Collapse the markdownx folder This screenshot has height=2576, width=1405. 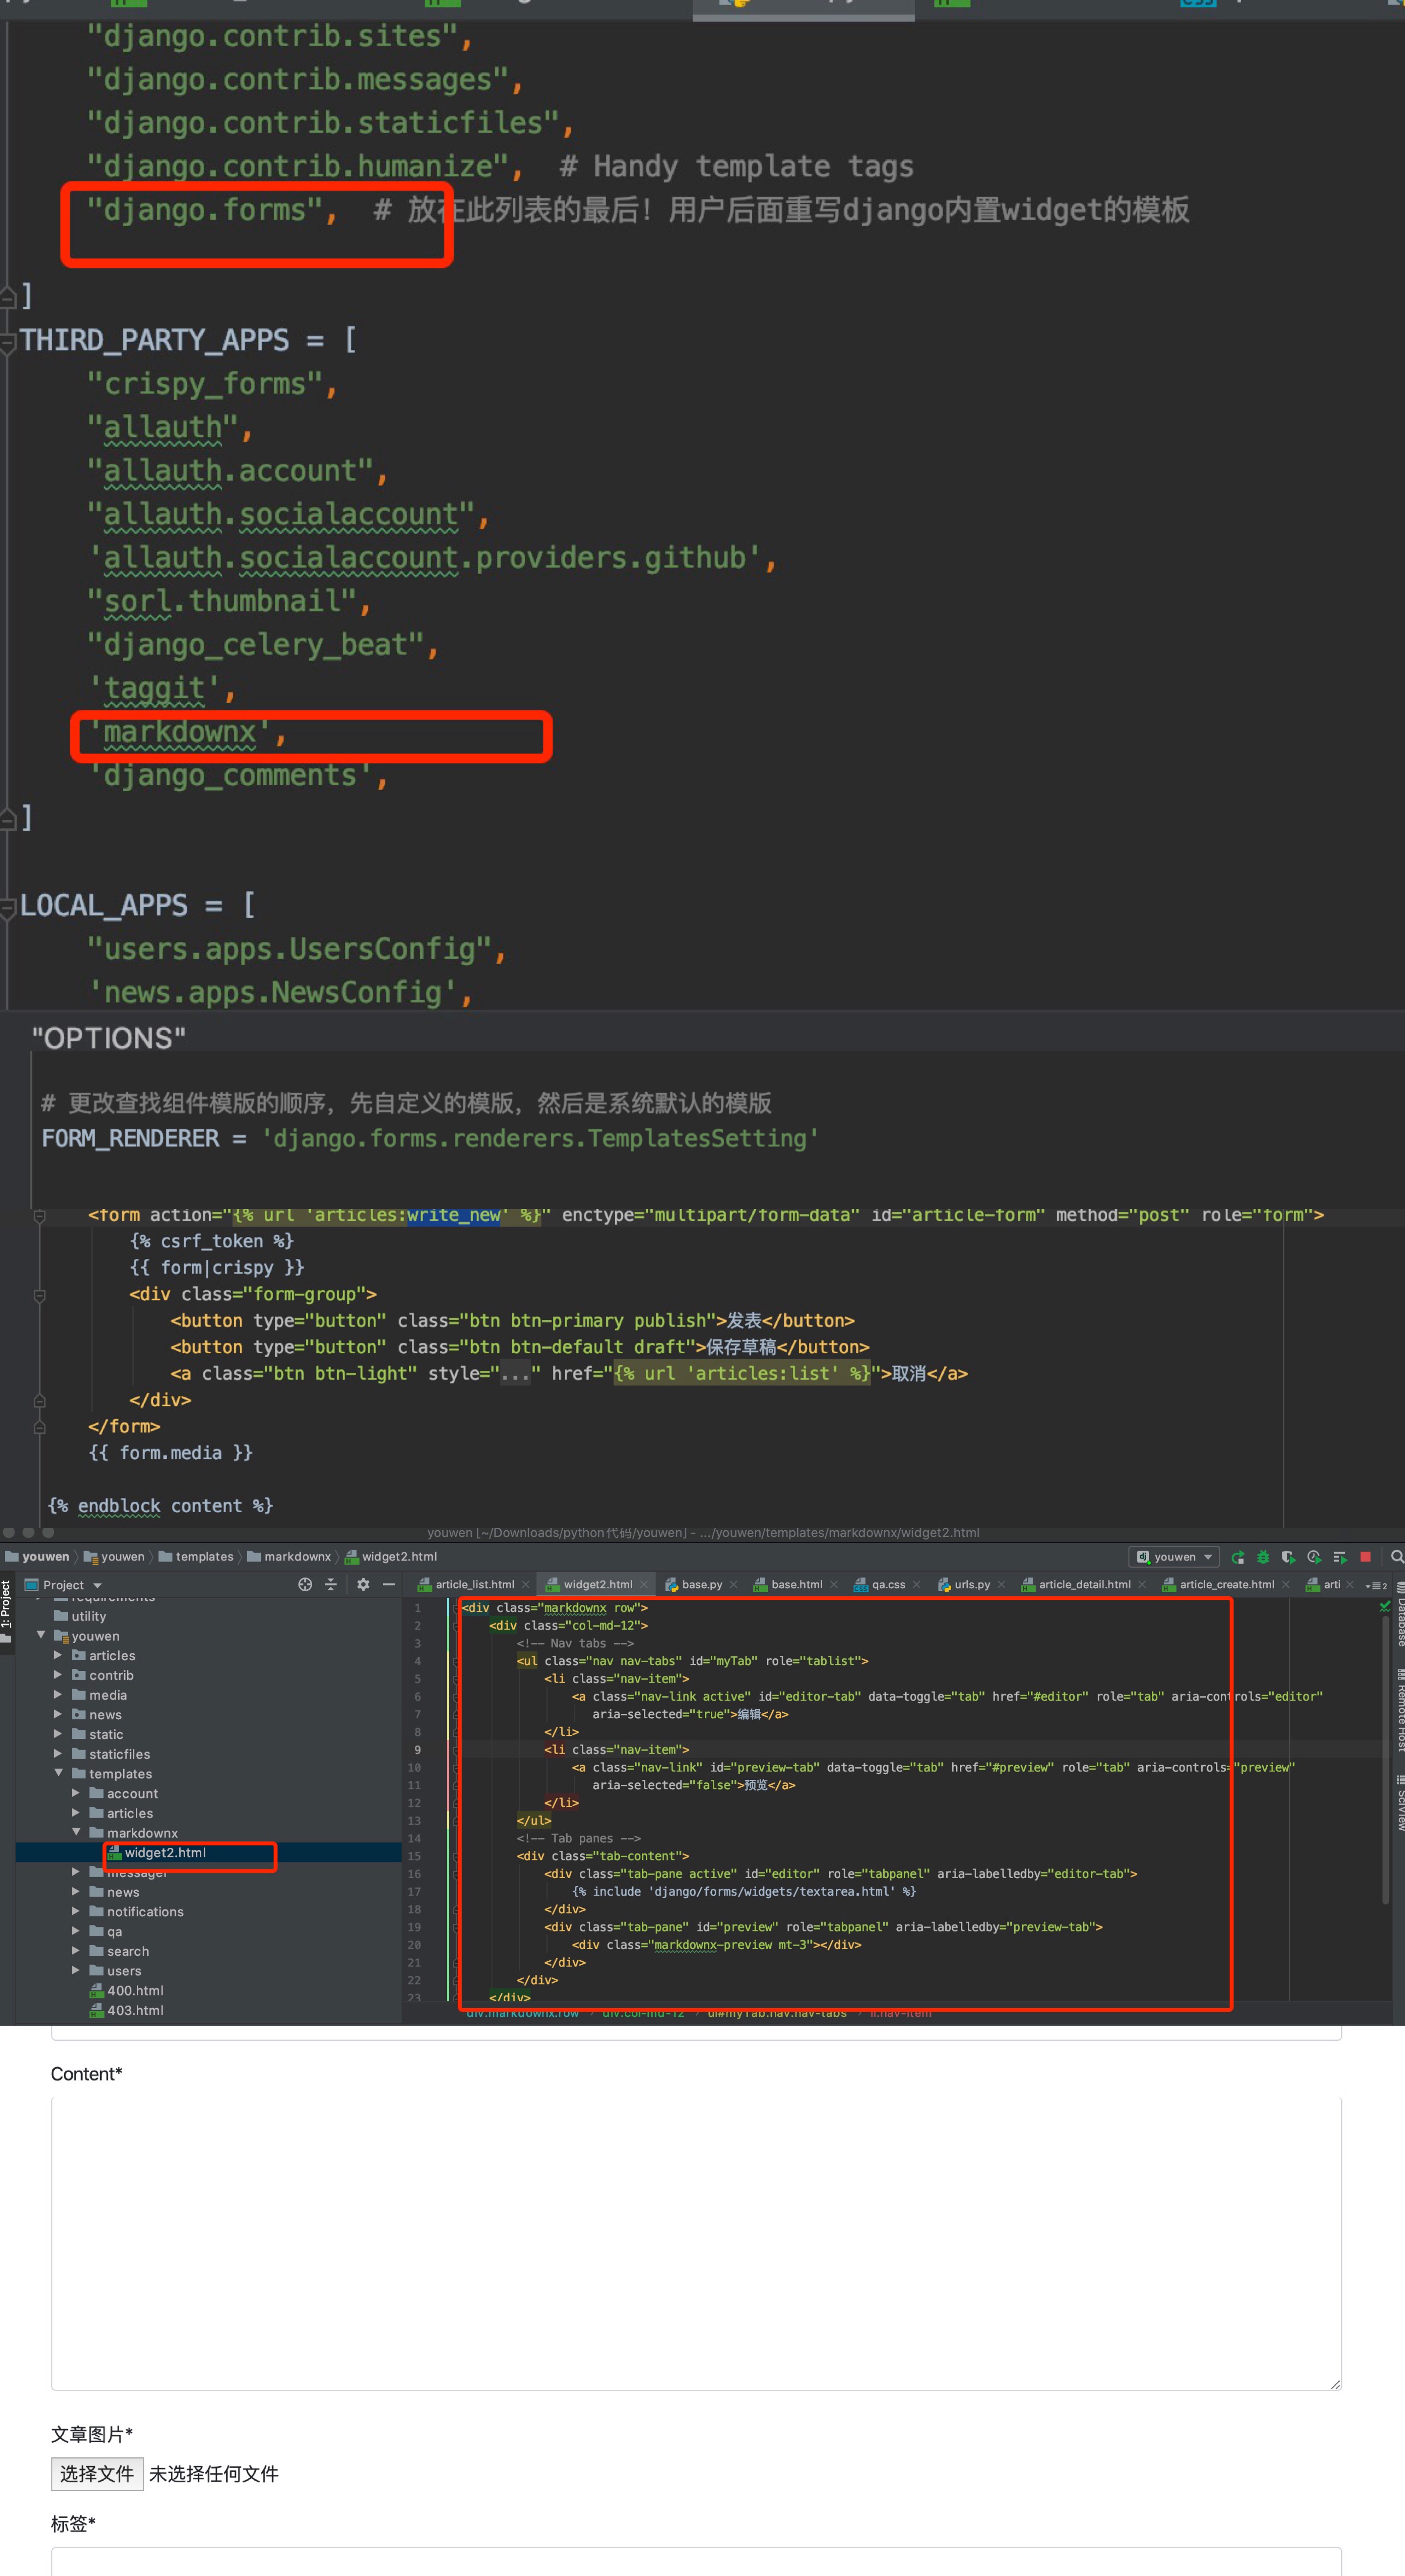coord(76,1832)
